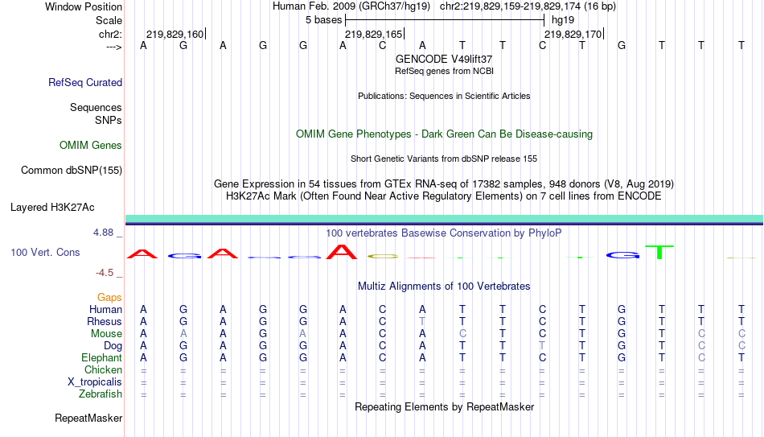Select the Common dbSNP(155) track label

(x=72, y=171)
